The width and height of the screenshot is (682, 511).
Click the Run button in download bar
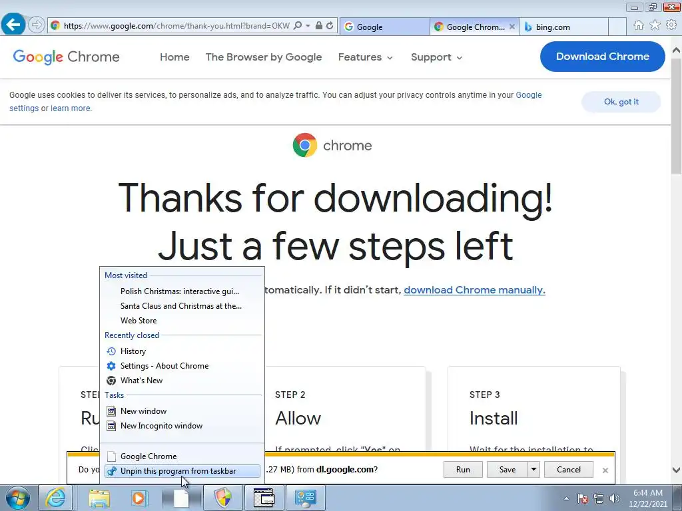(x=463, y=469)
